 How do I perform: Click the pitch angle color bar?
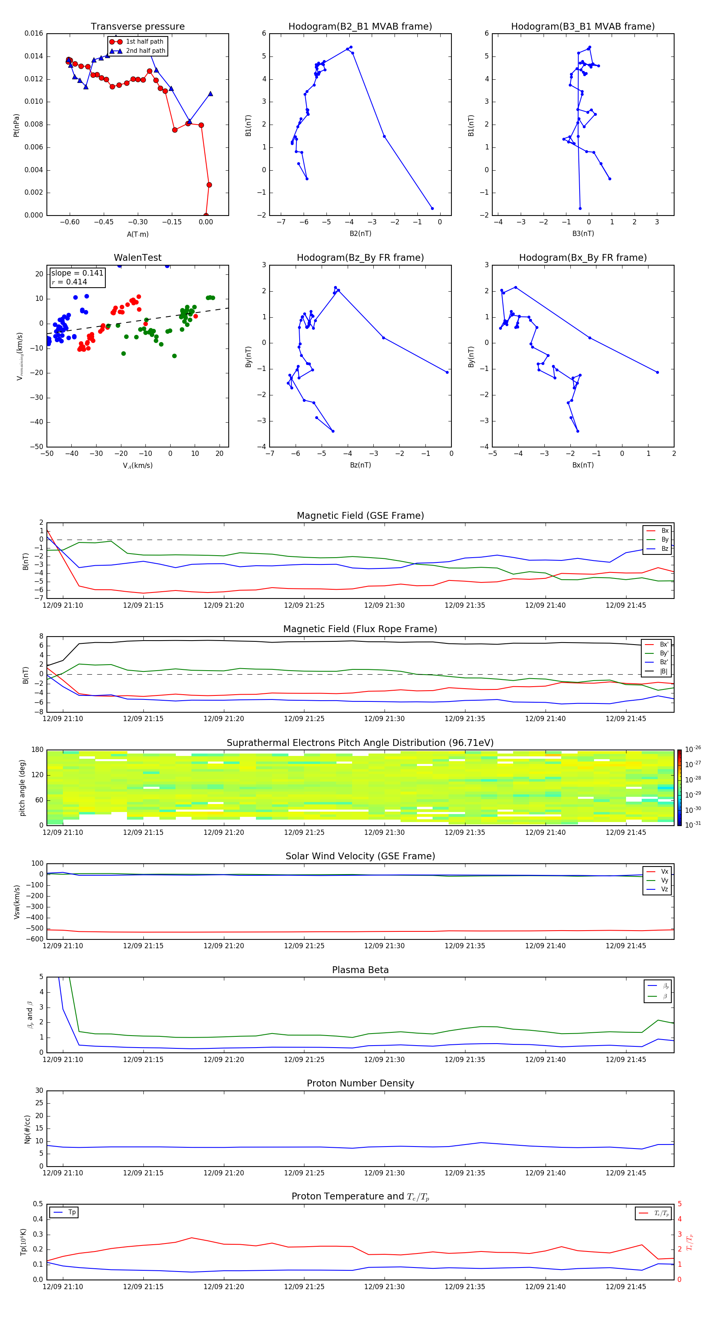pyautogui.click(x=679, y=787)
